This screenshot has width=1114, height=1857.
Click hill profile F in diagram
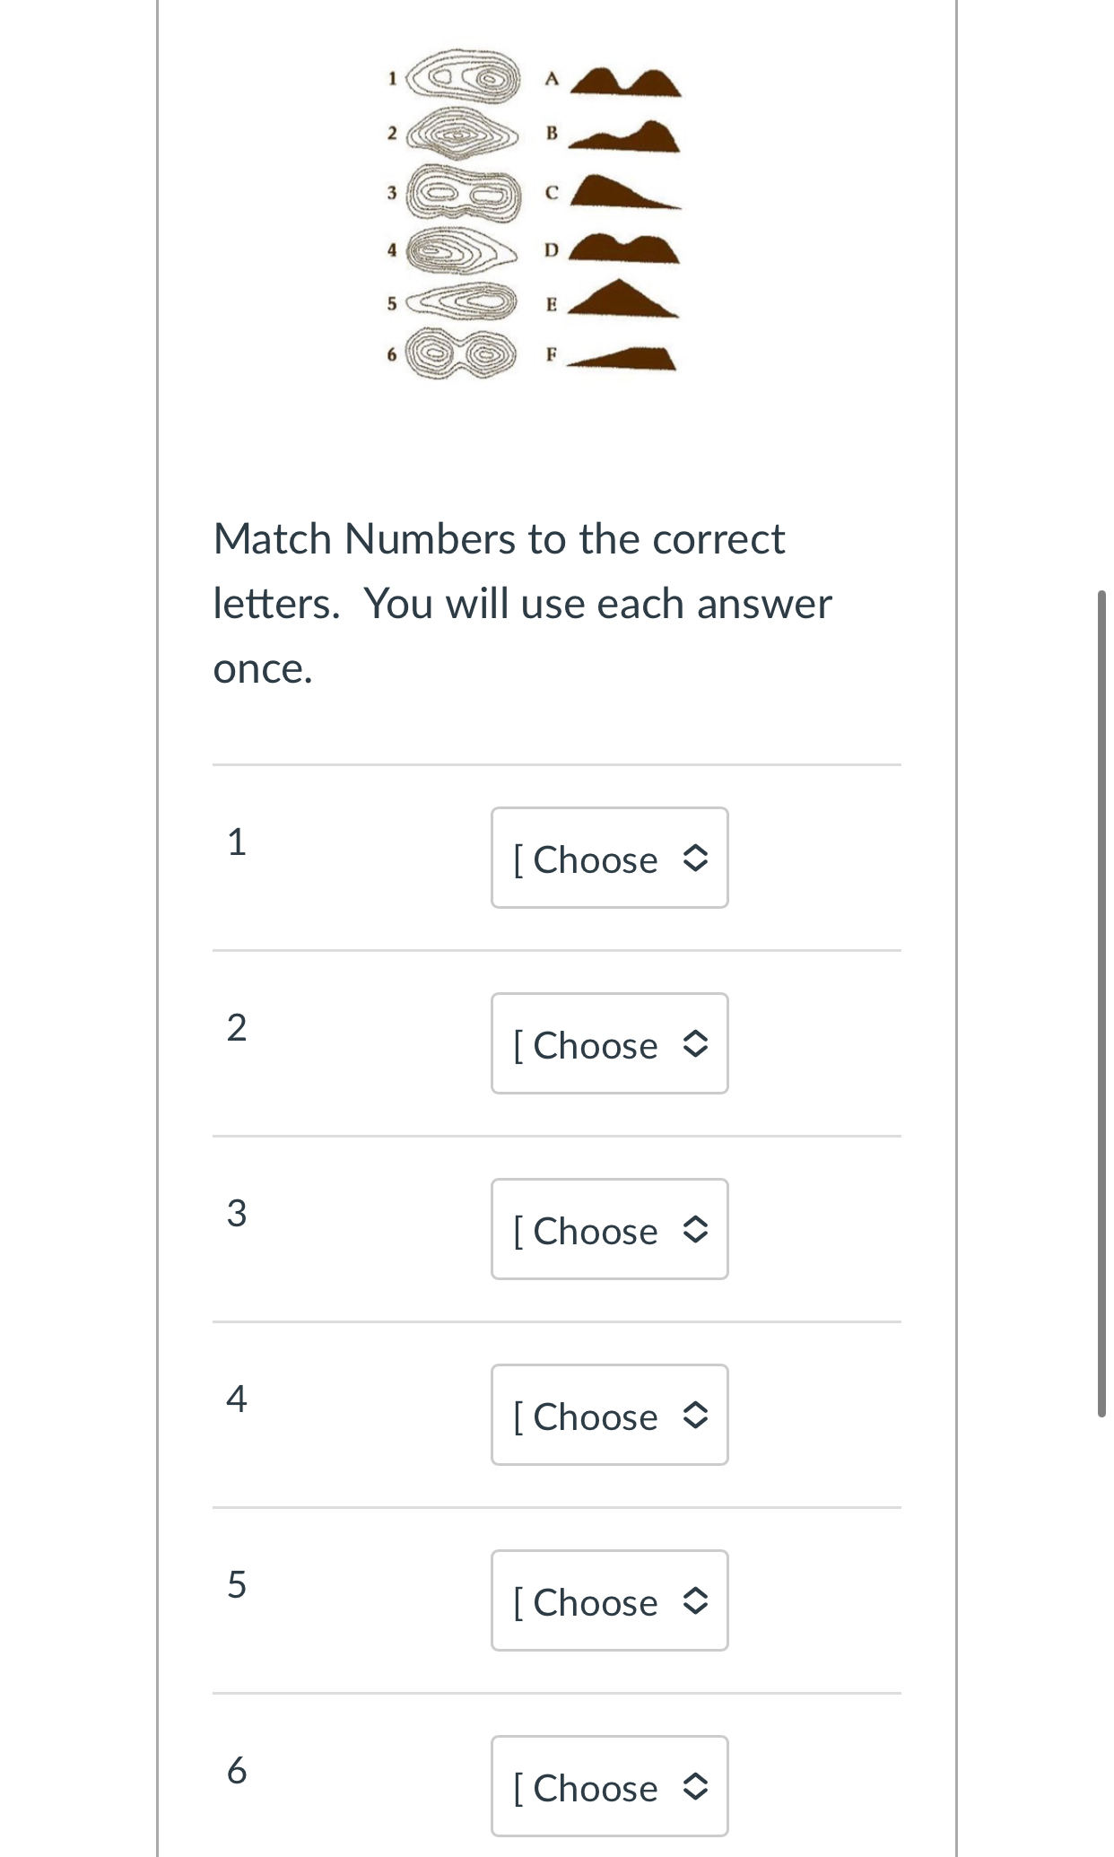click(x=622, y=358)
